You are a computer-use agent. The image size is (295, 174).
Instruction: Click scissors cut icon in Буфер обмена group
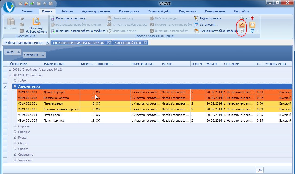(x=22, y=19)
